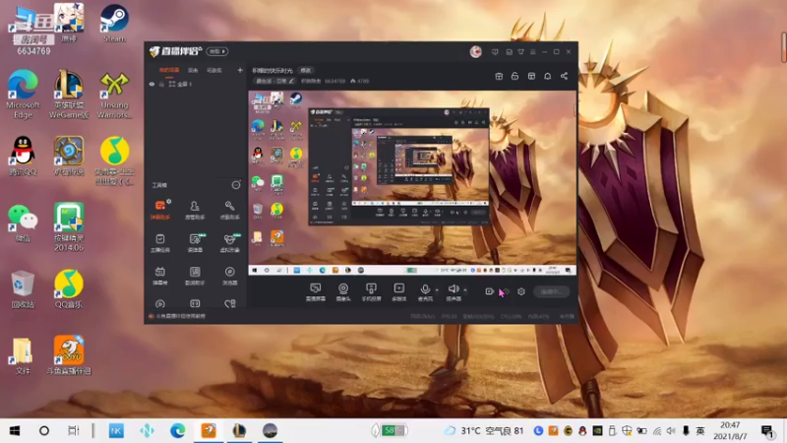This screenshot has width=787, height=443.
Task: Collapse the 工具箱 panel with circle button
Action: (x=236, y=185)
